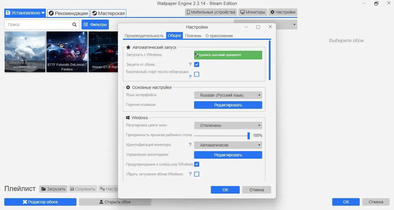Click Редактировать for Горячие клавиши
Image resolution: width=394 pixels, height=210 pixels.
(x=228, y=105)
